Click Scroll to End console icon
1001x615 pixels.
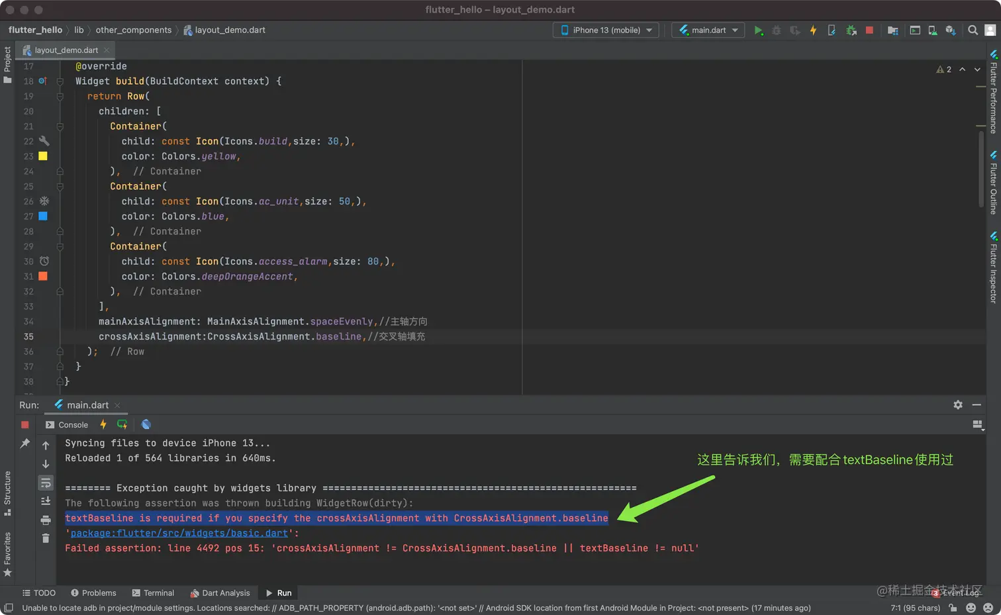(x=46, y=501)
